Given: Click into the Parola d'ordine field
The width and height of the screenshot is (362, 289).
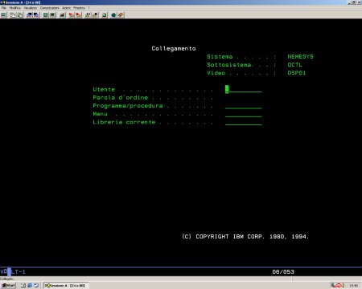Looking at the screenshot, I should (x=244, y=97).
